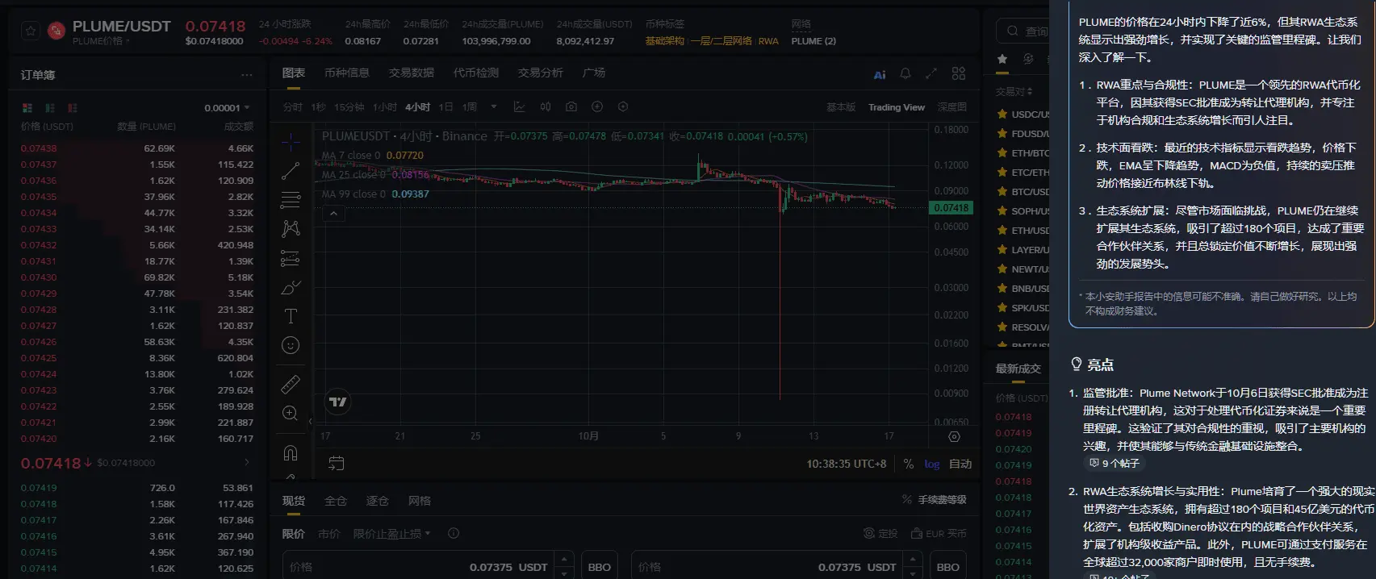Open the 交易分析 tab

(541, 73)
